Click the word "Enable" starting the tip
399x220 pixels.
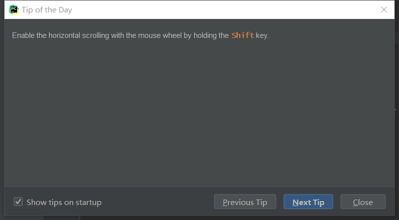23,35
